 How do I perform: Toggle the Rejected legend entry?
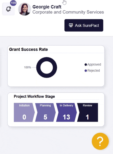(x=92, y=71)
